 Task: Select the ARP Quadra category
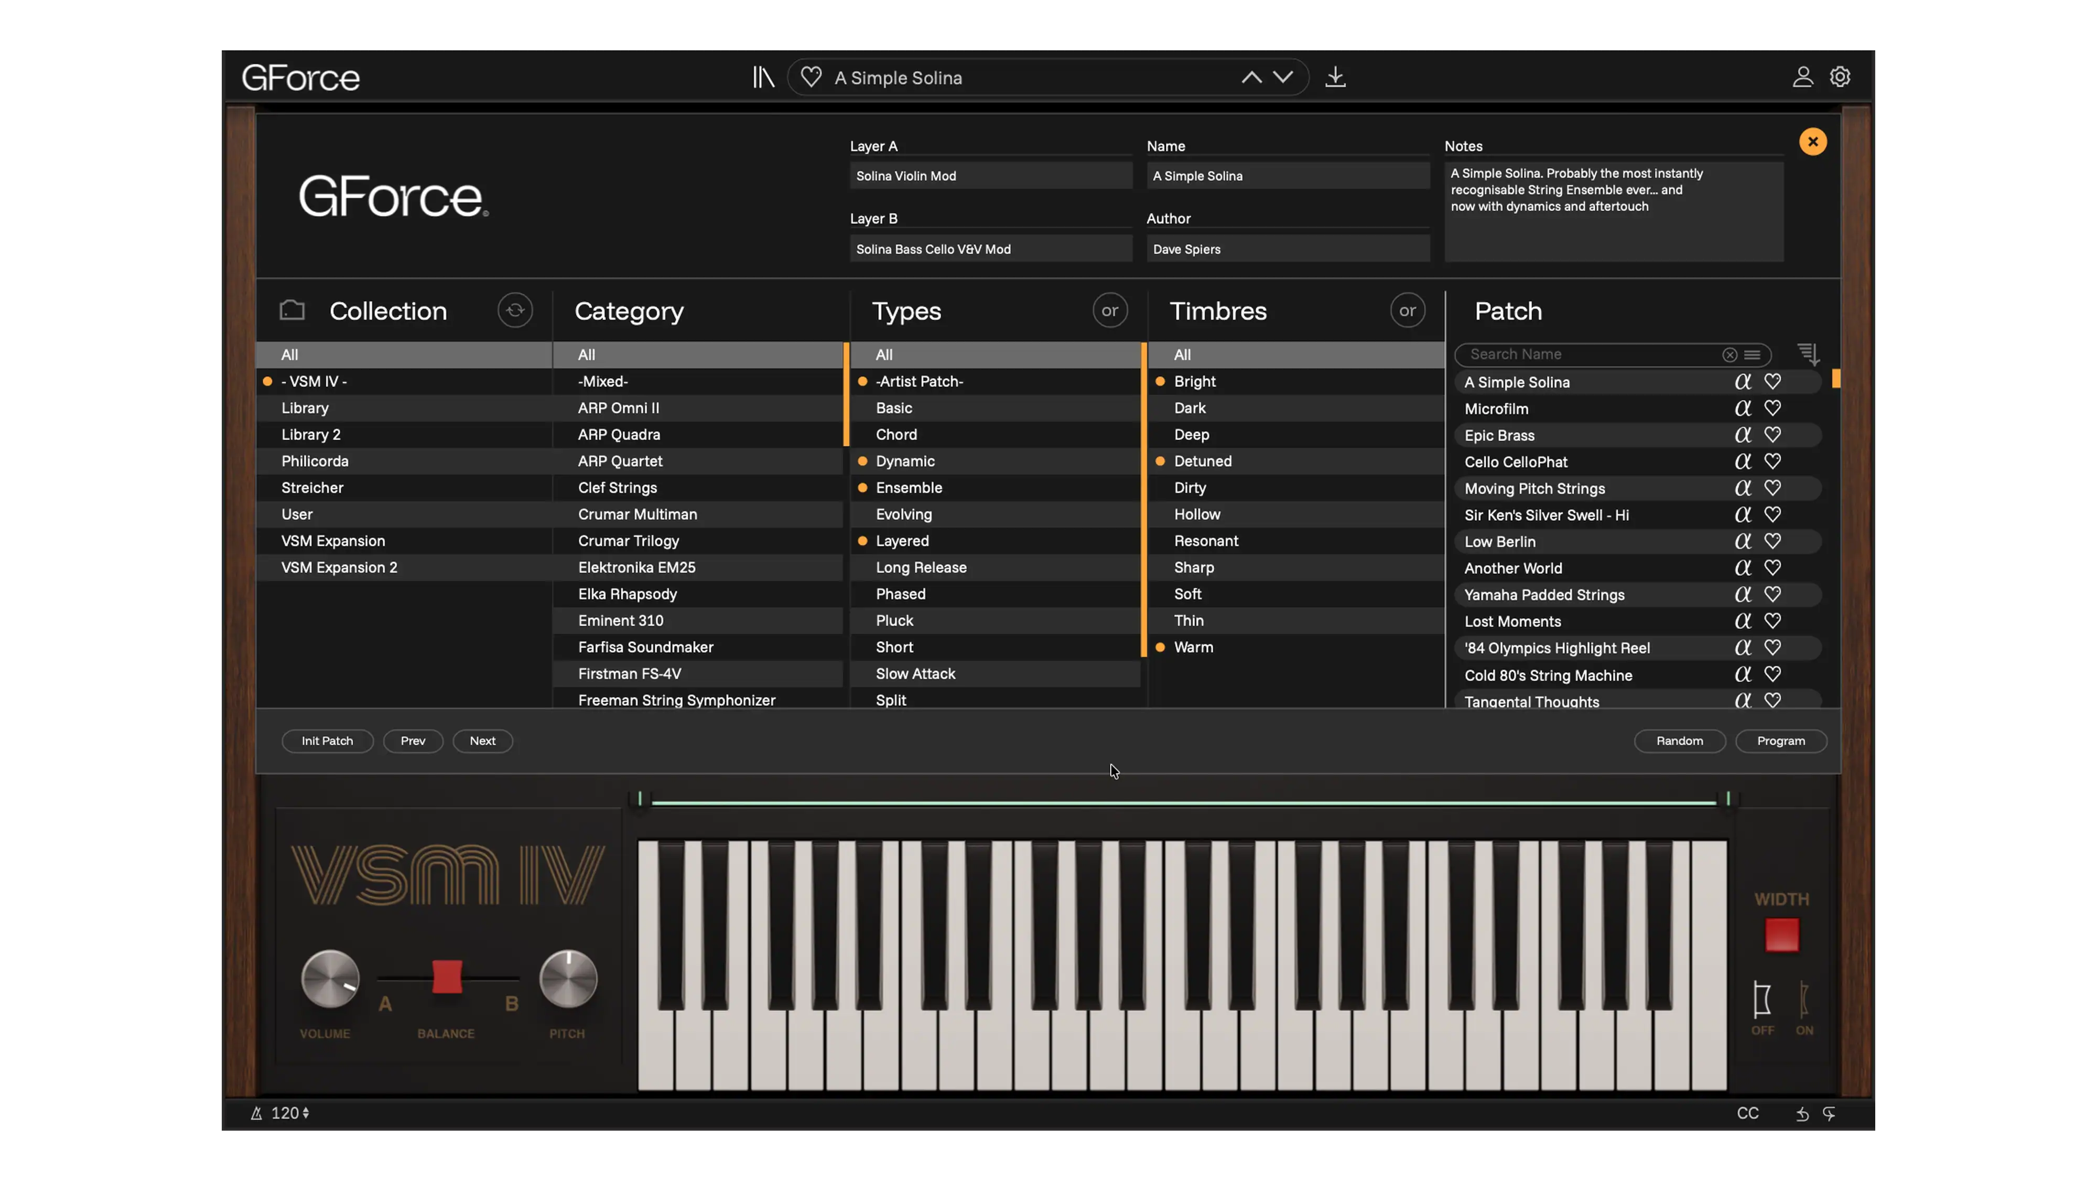click(x=698, y=435)
